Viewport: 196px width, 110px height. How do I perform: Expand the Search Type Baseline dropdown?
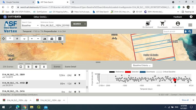[30, 25]
